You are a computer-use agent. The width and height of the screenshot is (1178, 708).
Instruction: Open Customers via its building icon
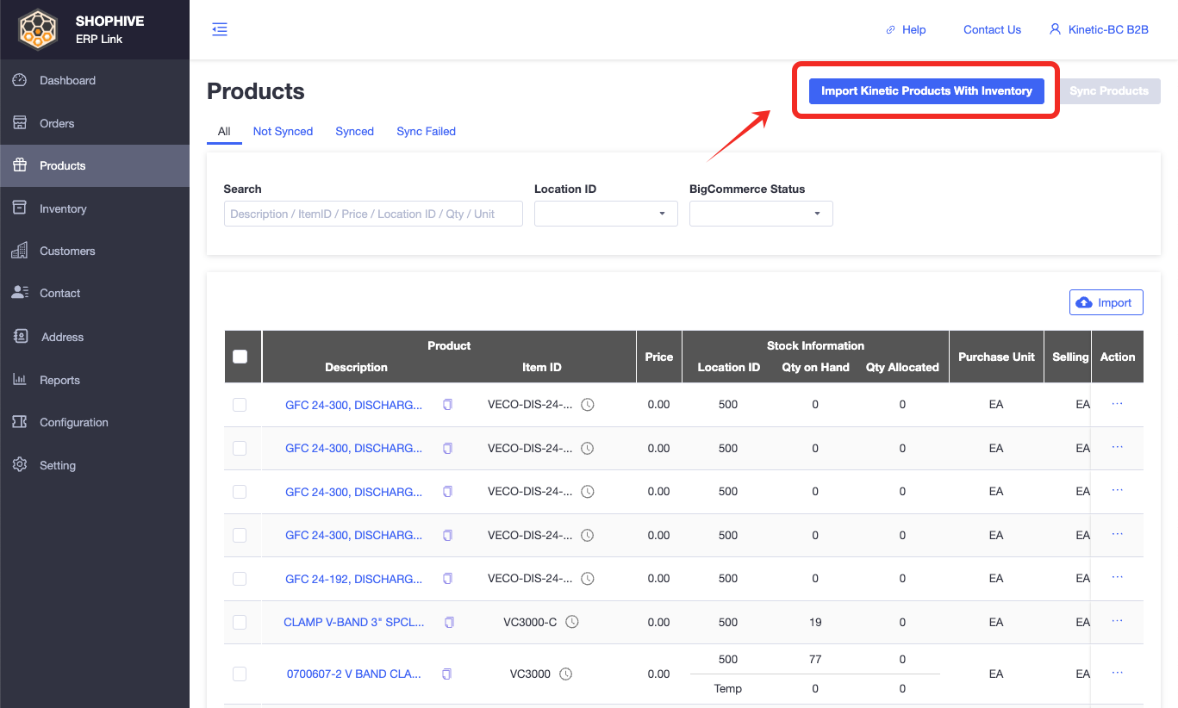tap(20, 251)
